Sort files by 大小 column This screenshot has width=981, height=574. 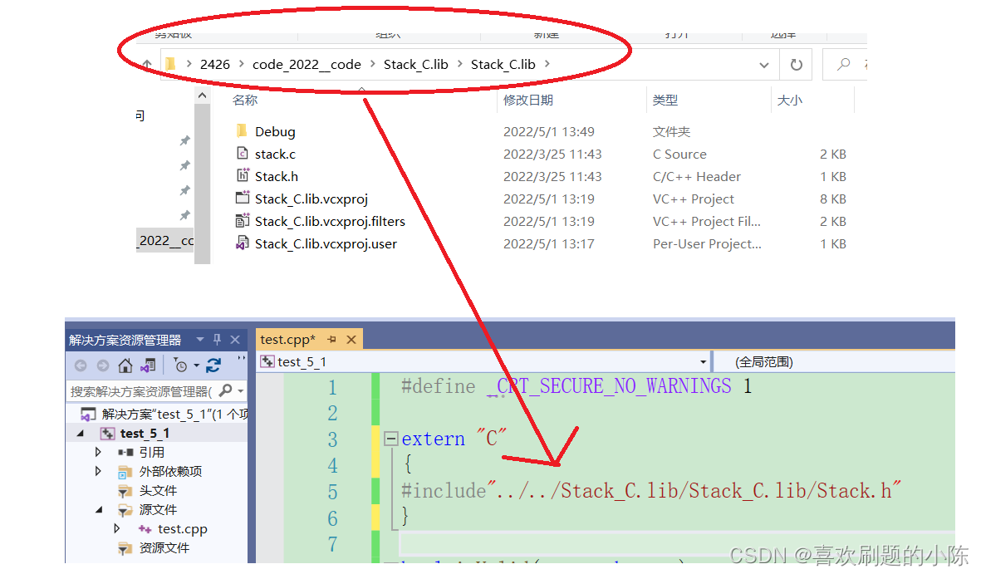790,101
